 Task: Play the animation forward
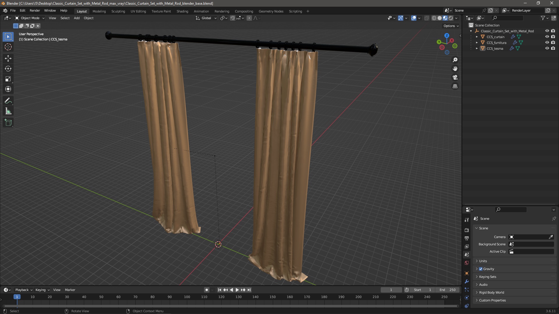237,290
